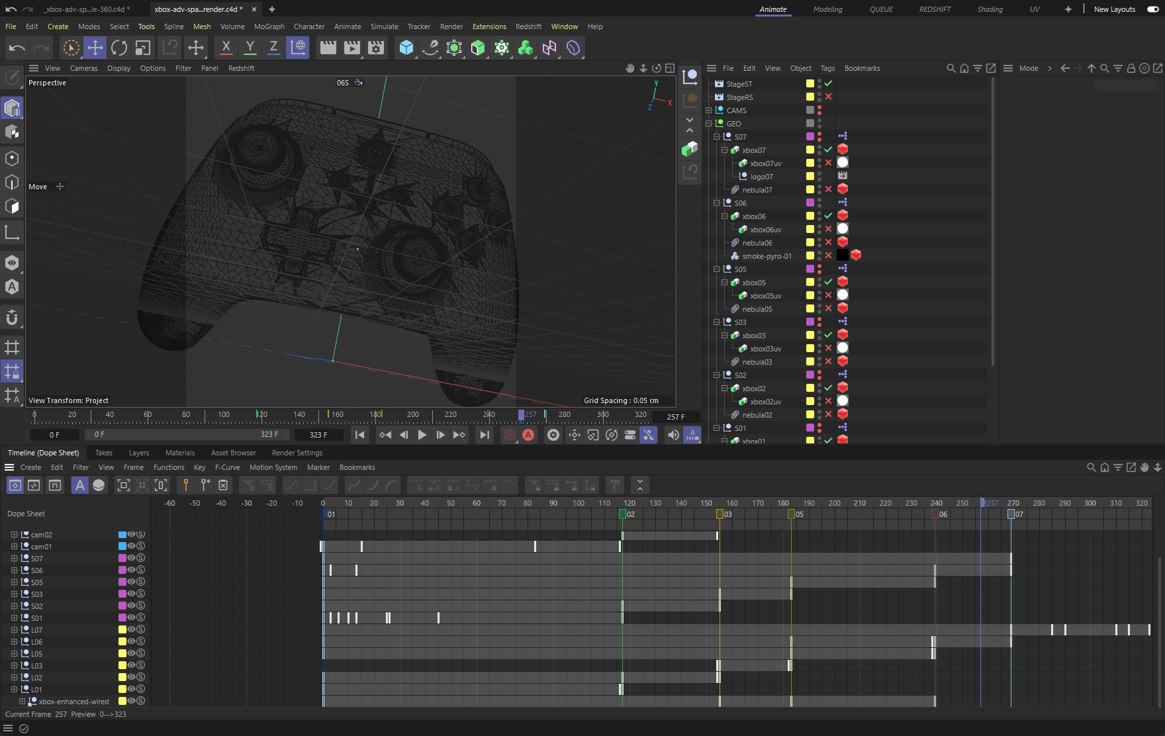Toggle world coordinate system button
The width and height of the screenshot is (1165, 736).
click(x=298, y=48)
